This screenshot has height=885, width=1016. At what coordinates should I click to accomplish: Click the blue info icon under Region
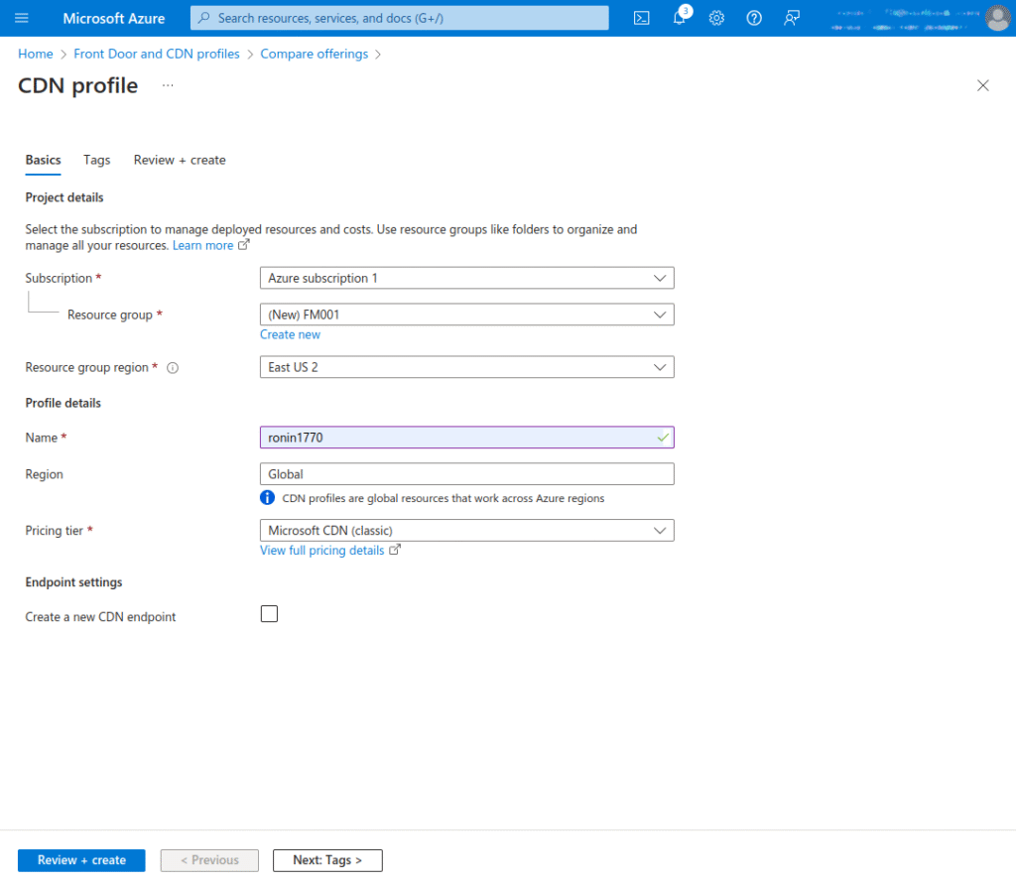coord(267,498)
